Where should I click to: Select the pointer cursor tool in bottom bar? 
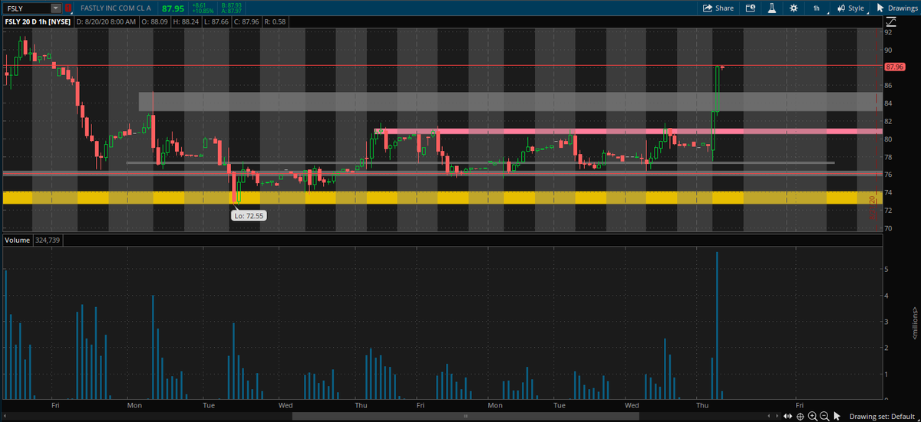pos(838,416)
